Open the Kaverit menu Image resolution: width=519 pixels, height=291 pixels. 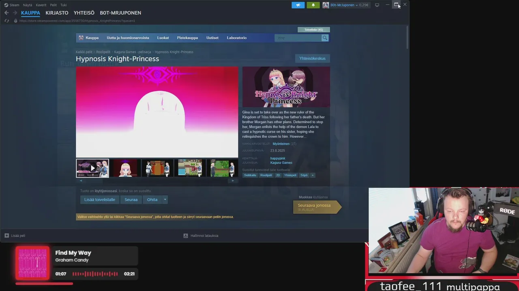click(x=41, y=5)
